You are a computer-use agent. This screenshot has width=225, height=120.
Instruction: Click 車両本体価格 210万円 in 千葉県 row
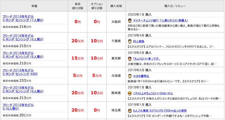tap(17, 46)
